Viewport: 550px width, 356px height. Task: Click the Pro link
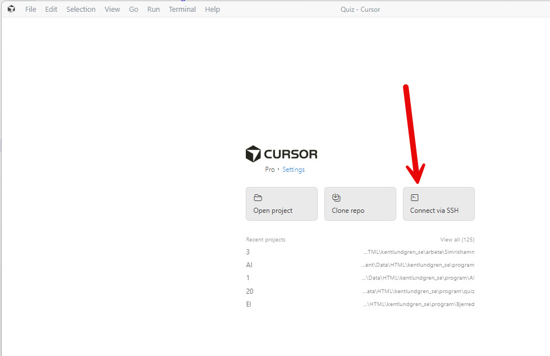[269, 169]
